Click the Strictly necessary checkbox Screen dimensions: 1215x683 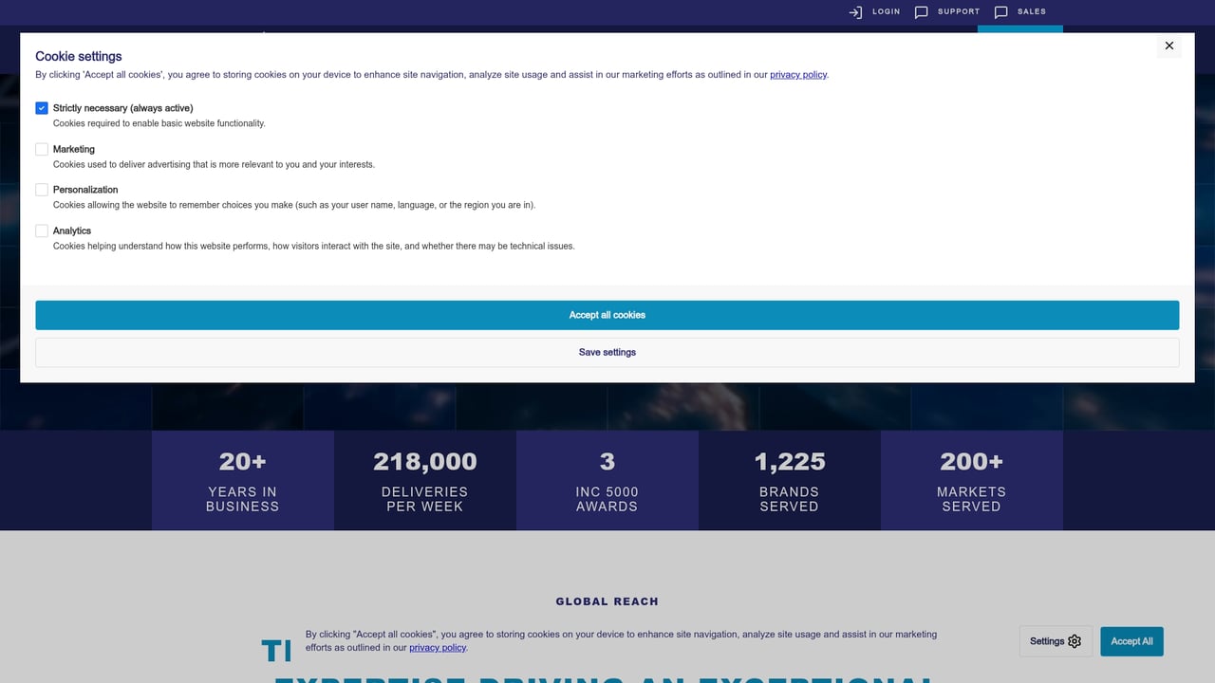tap(42, 108)
